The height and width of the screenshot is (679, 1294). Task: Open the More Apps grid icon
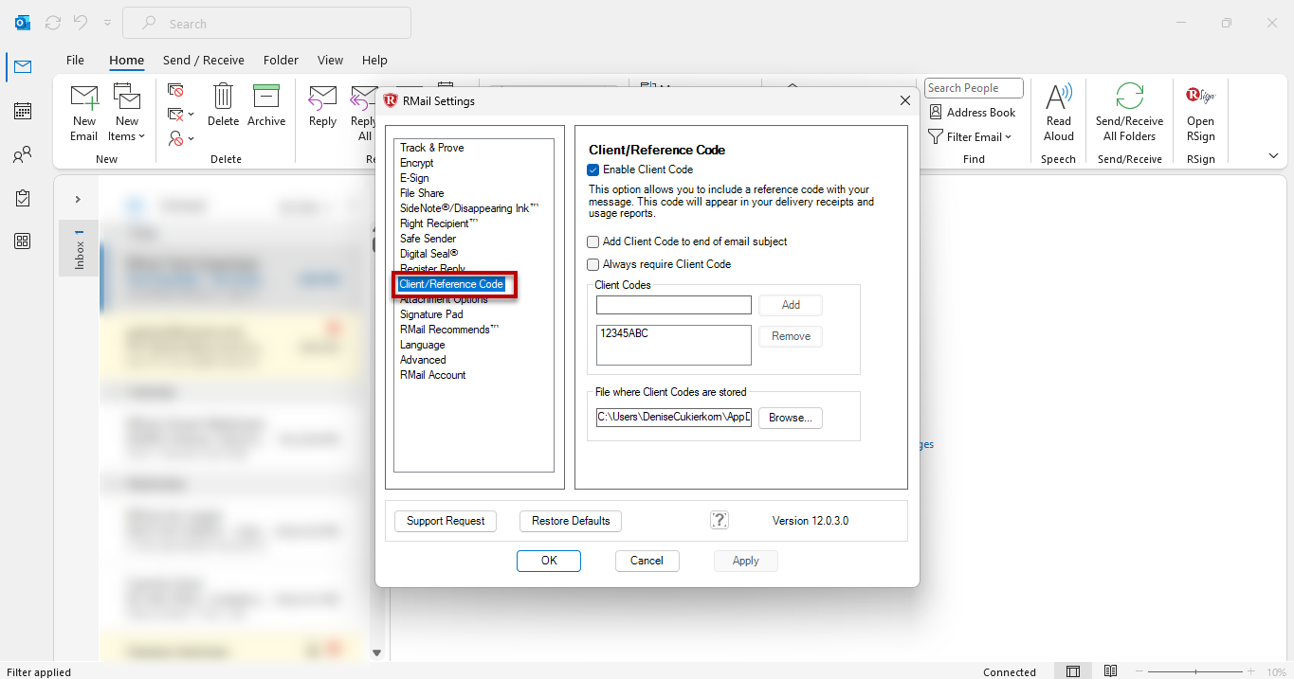point(22,241)
